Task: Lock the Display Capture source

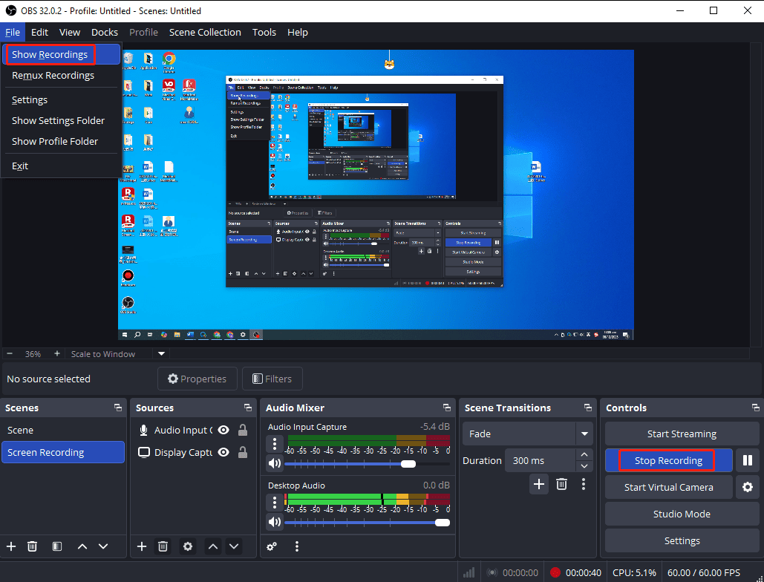Action: click(x=241, y=452)
